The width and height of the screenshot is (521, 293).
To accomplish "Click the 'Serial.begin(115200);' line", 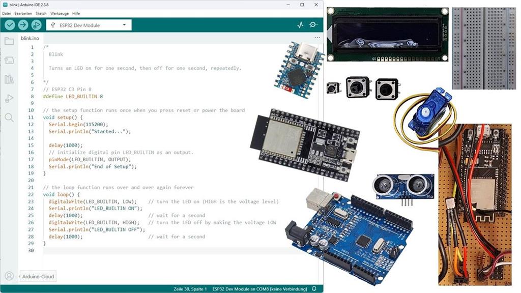I will (78, 124).
